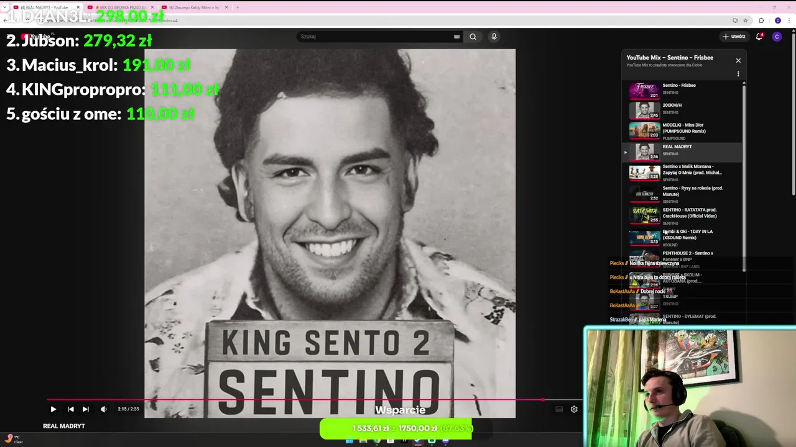This screenshot has height=447, width=796.
Task: Open the taskbar weather widget
Action: [14, 439]
